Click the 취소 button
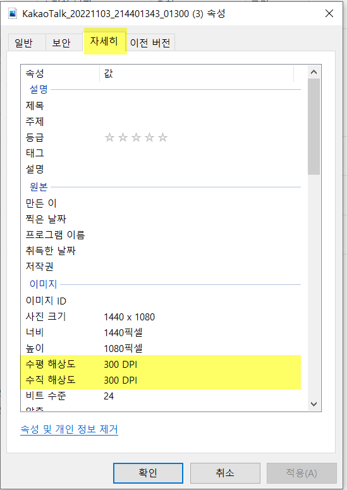Screen dimensions: 347x490 pyautogui.click(x=225, y=473)
